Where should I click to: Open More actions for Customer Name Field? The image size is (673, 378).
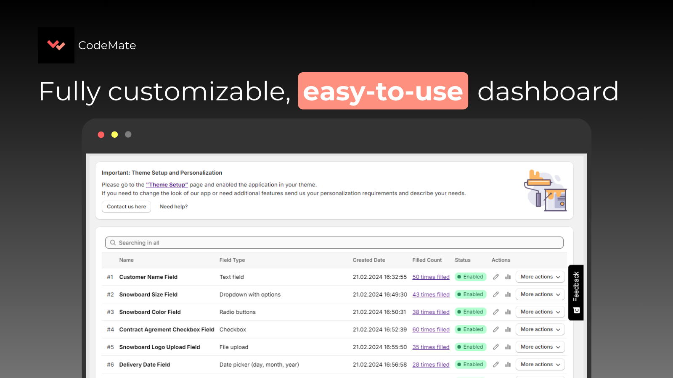coord(540,277)
